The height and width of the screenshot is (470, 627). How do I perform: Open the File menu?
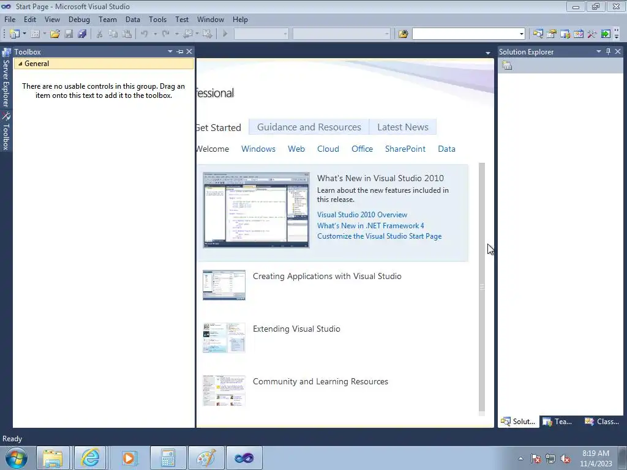click(x=10, y=19)
